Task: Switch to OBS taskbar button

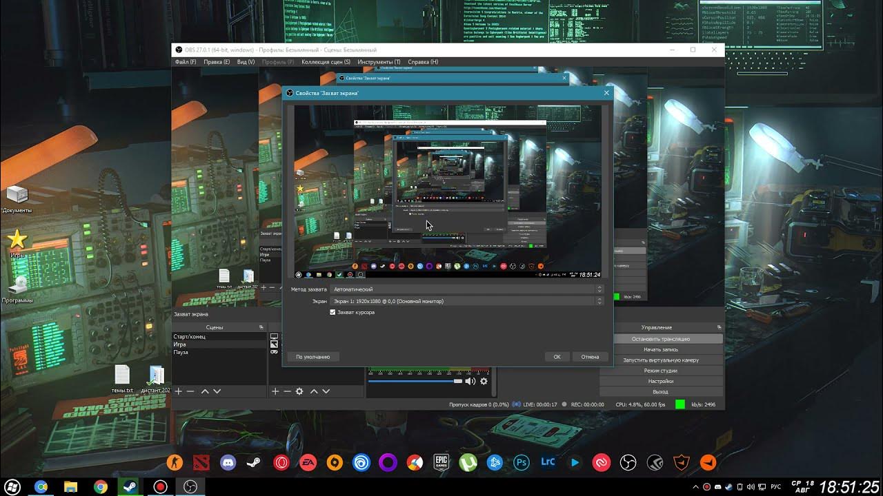Action: click(x=190, y=487)
